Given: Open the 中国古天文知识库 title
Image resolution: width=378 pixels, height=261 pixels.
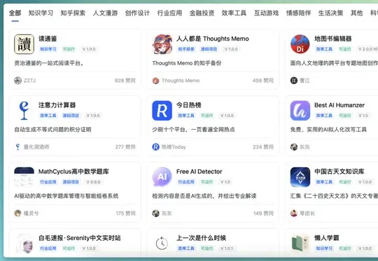Looking at the screenshot, I should [339, 172].
